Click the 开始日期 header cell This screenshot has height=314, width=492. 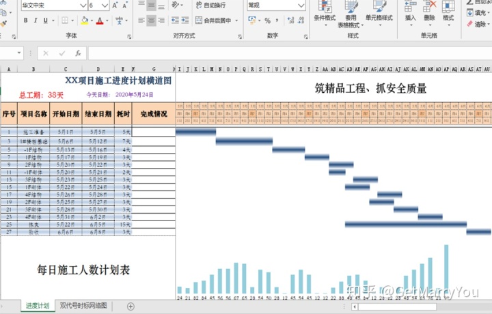click(x=66, y=114)
